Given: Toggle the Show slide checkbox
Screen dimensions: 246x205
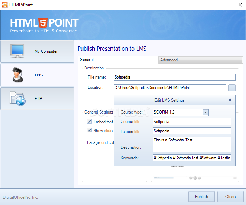Looking at the screenshot, I should pos(89,130).
